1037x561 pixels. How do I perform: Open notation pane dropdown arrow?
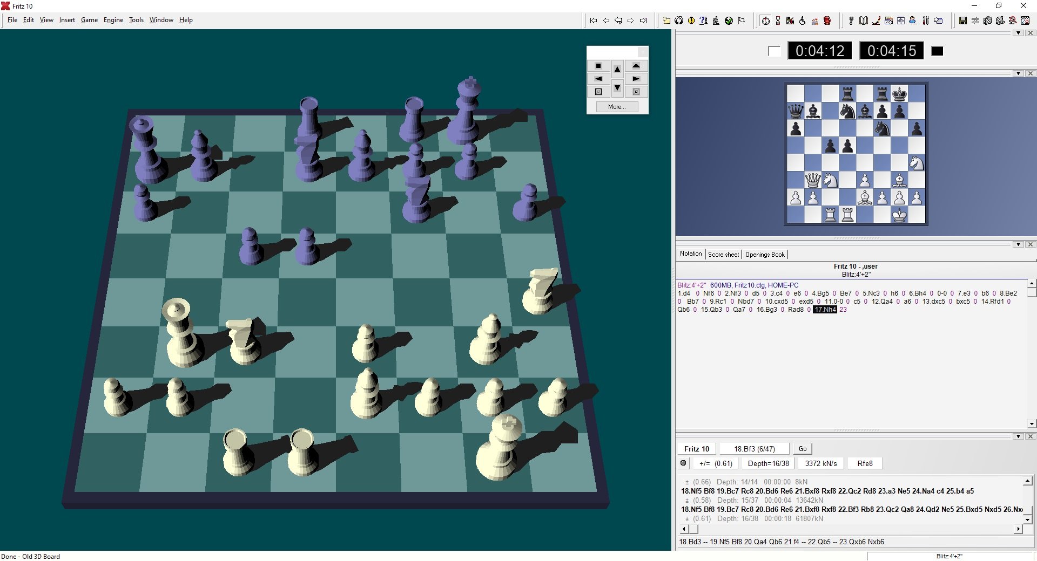pos(1019,244)
